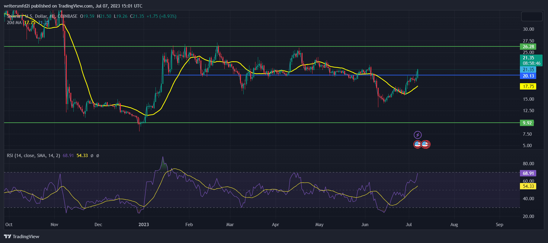Click the Jul label on the time axis
The image size is (548, 243).
tap(409, 225)
